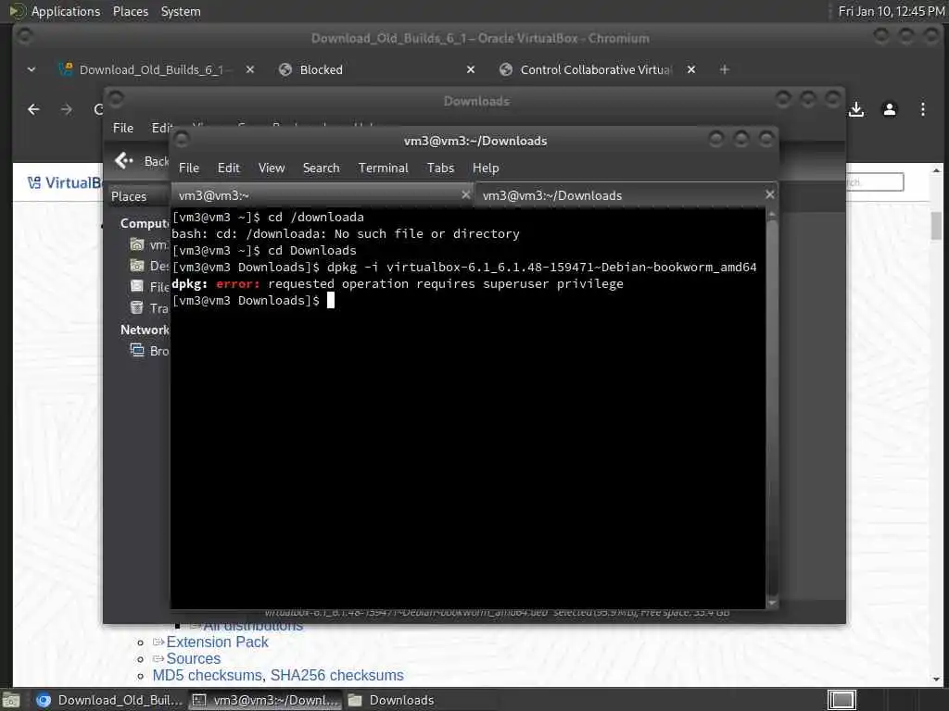Image resolution: width=949 pixels, height=711 pixels.
Task: Click the VirtualBox logo on webpage
Action: (64, 182)
